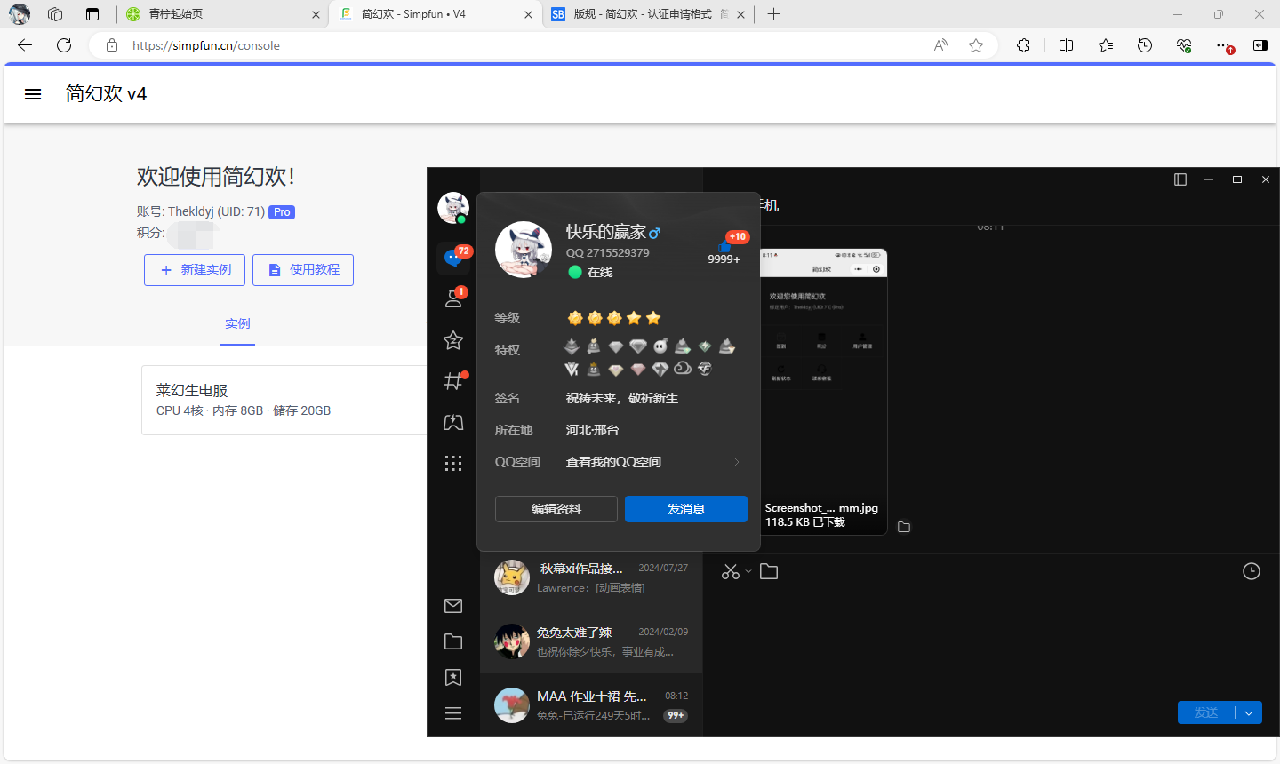1280x764 pixels.
Task: Click the 使用教程 button
Action: tap(303, 270)
